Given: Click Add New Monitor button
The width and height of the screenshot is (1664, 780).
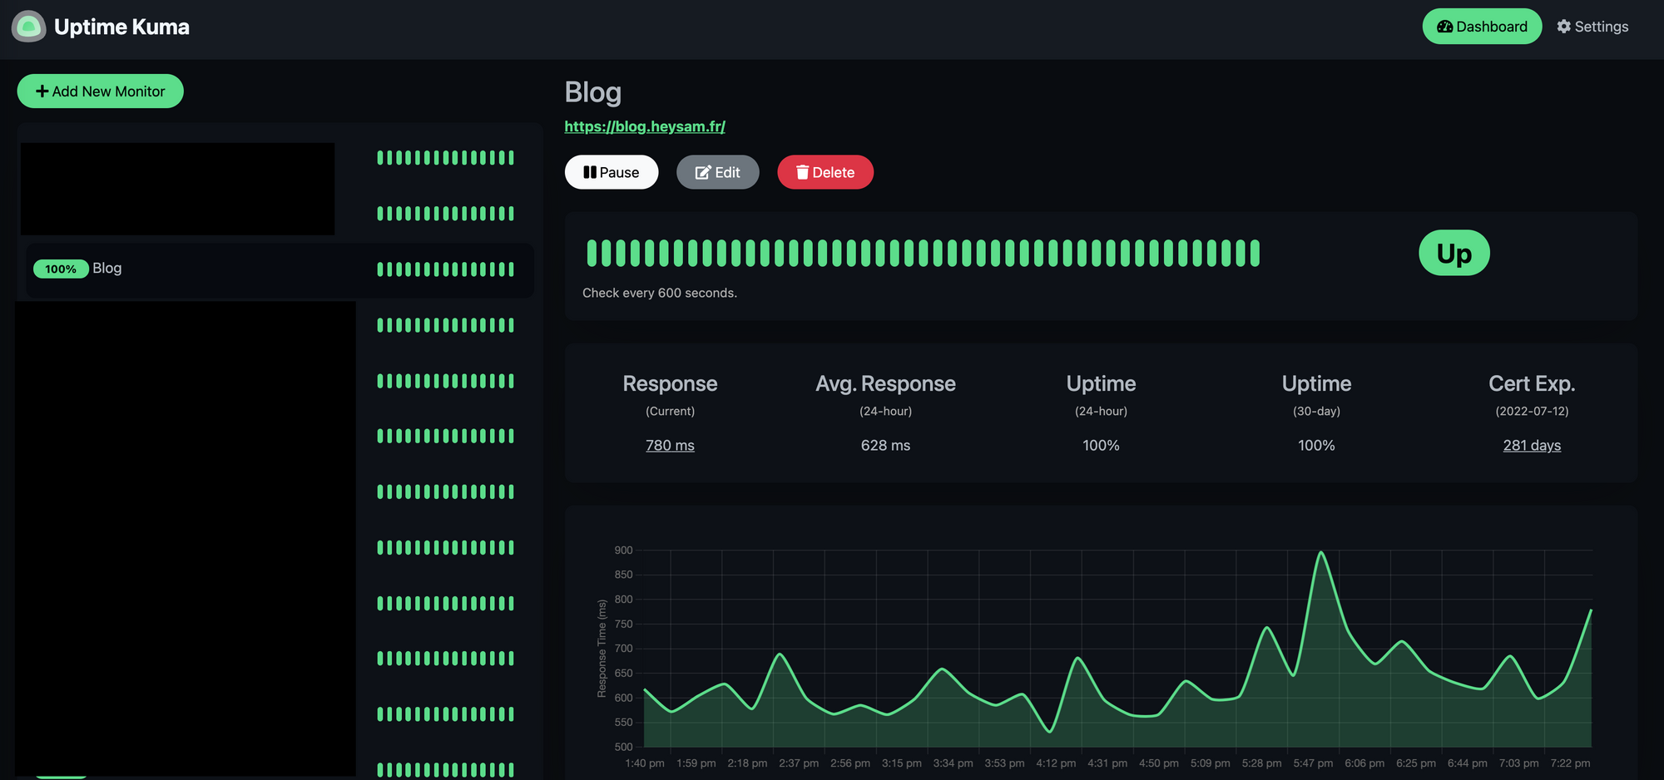Looking at the screenshot, I should [100, 91].
